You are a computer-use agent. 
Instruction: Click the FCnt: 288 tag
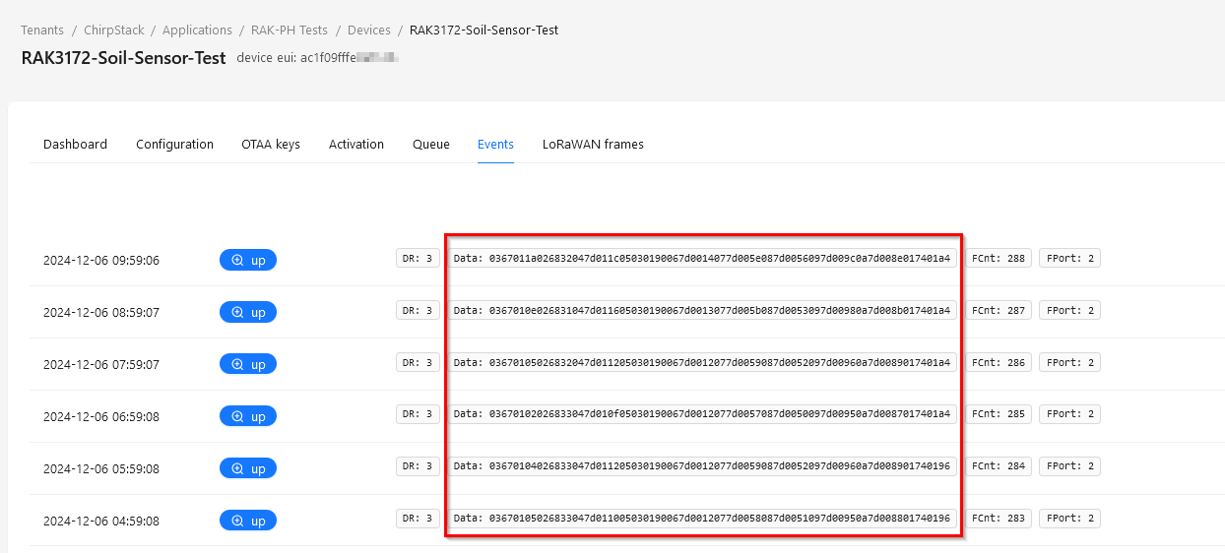click(x=999, y=259)
